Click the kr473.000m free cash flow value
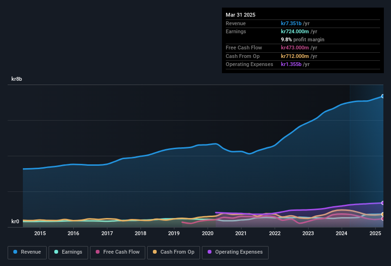This screenshot has width=391, height=266. click(295, 47)
